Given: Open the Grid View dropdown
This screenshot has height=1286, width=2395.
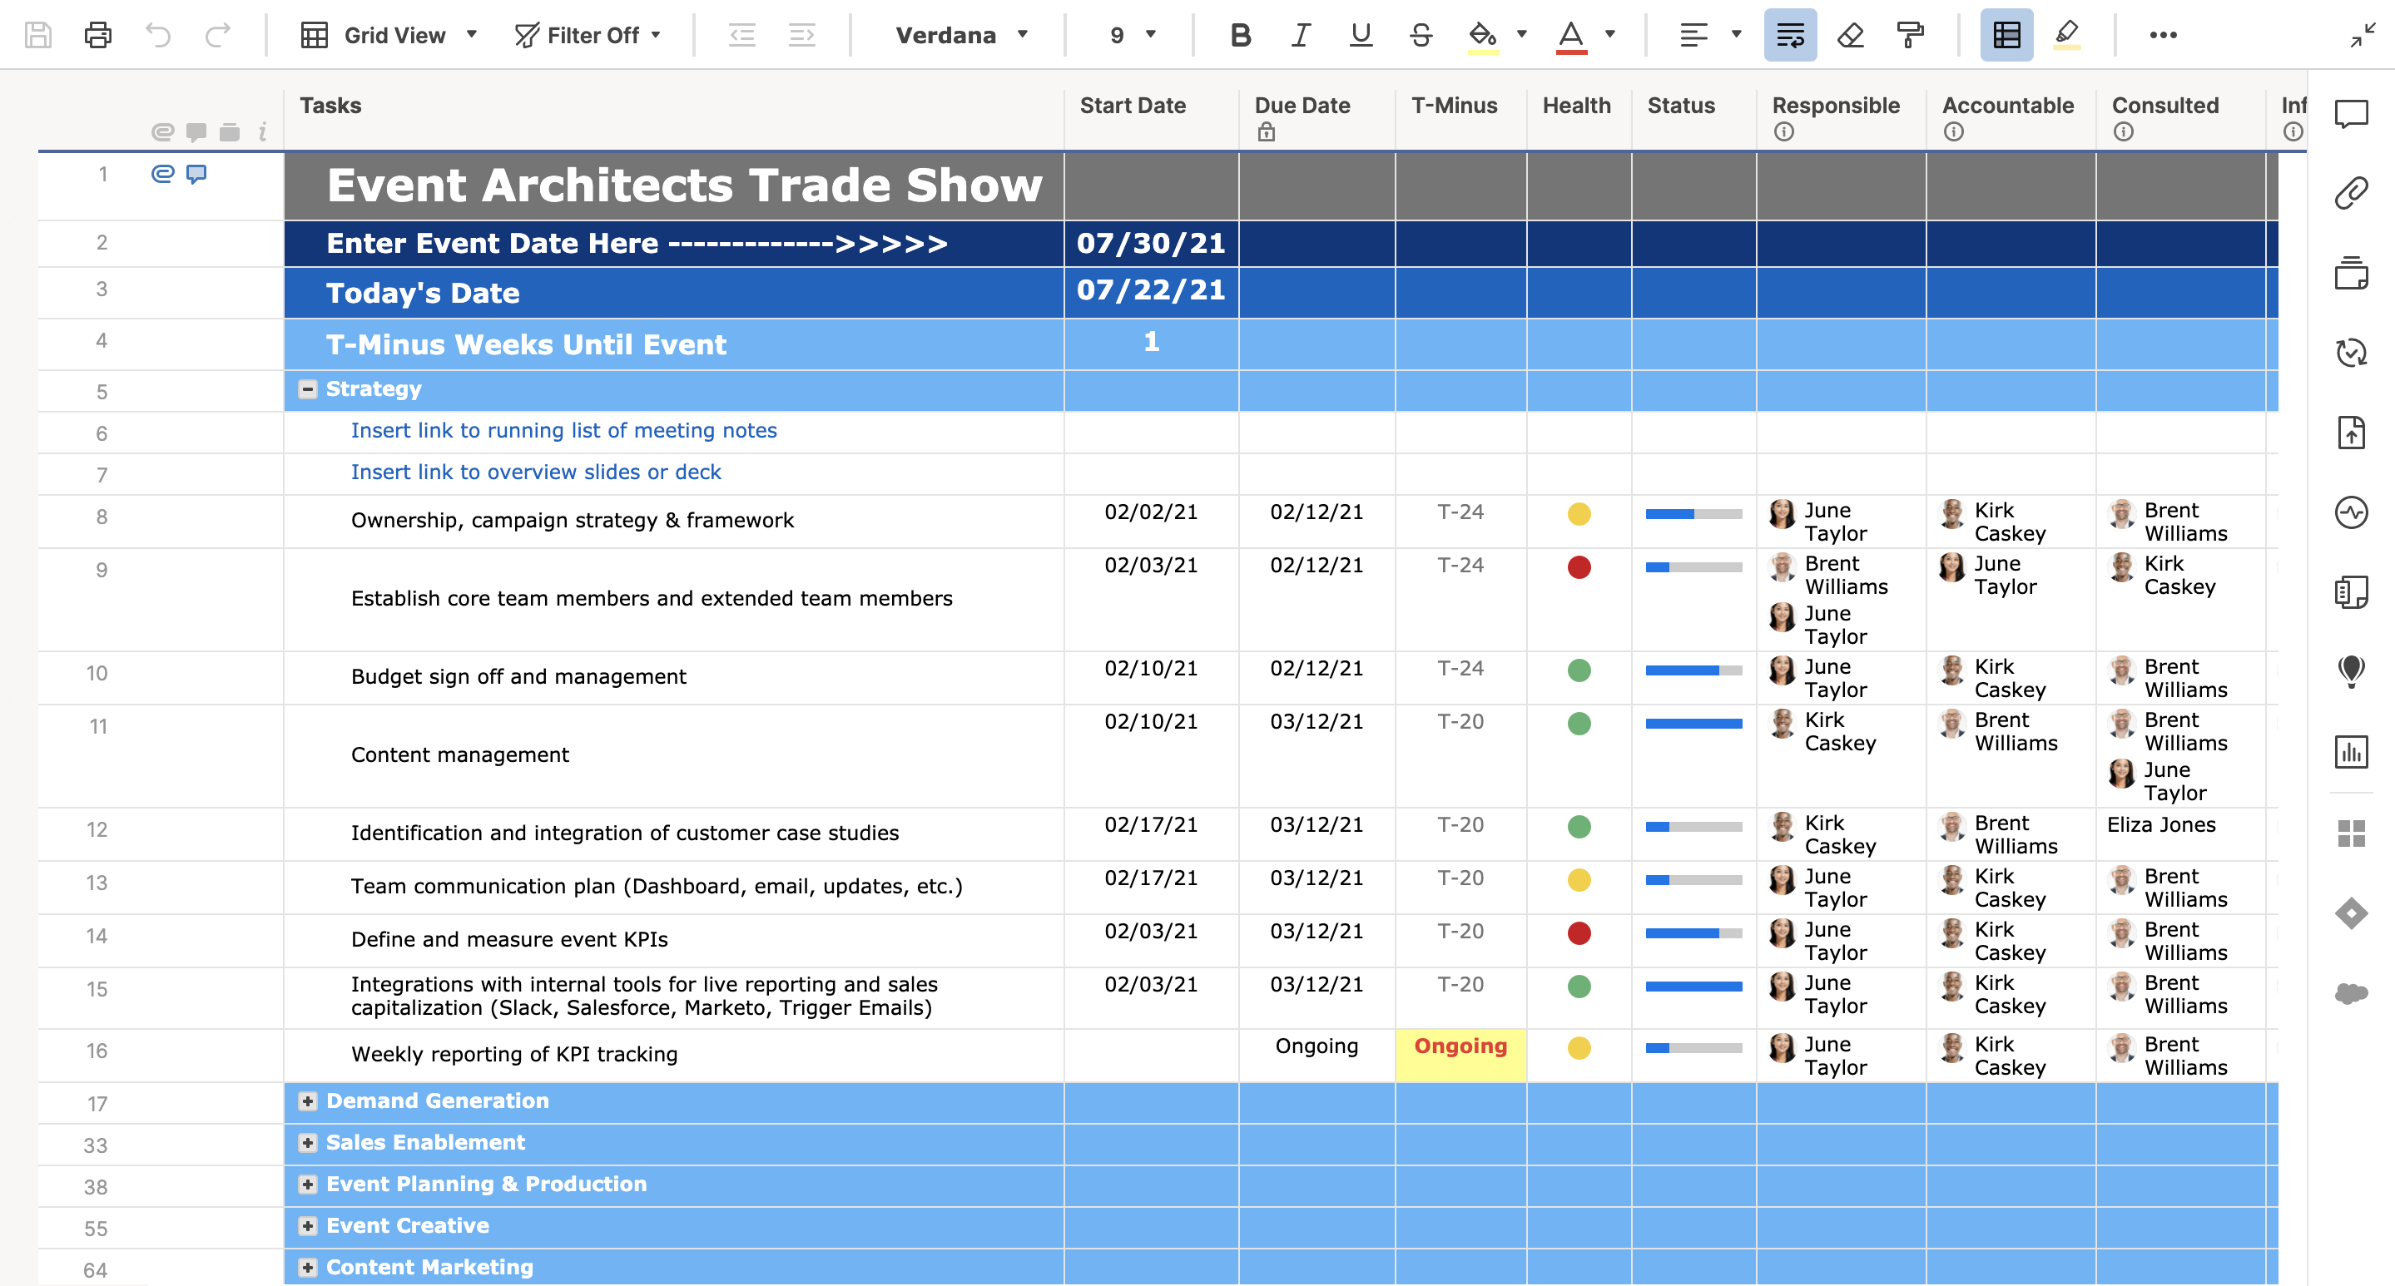Looking at the screenshot, I should click(x=389, y=35).
